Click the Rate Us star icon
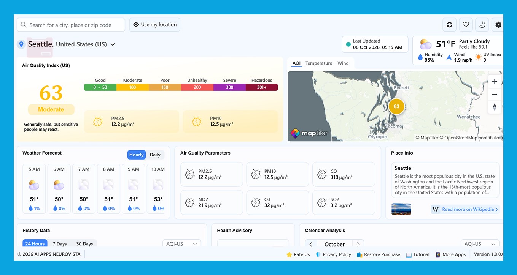The image size is (517, 275). (x=289, y=255)
